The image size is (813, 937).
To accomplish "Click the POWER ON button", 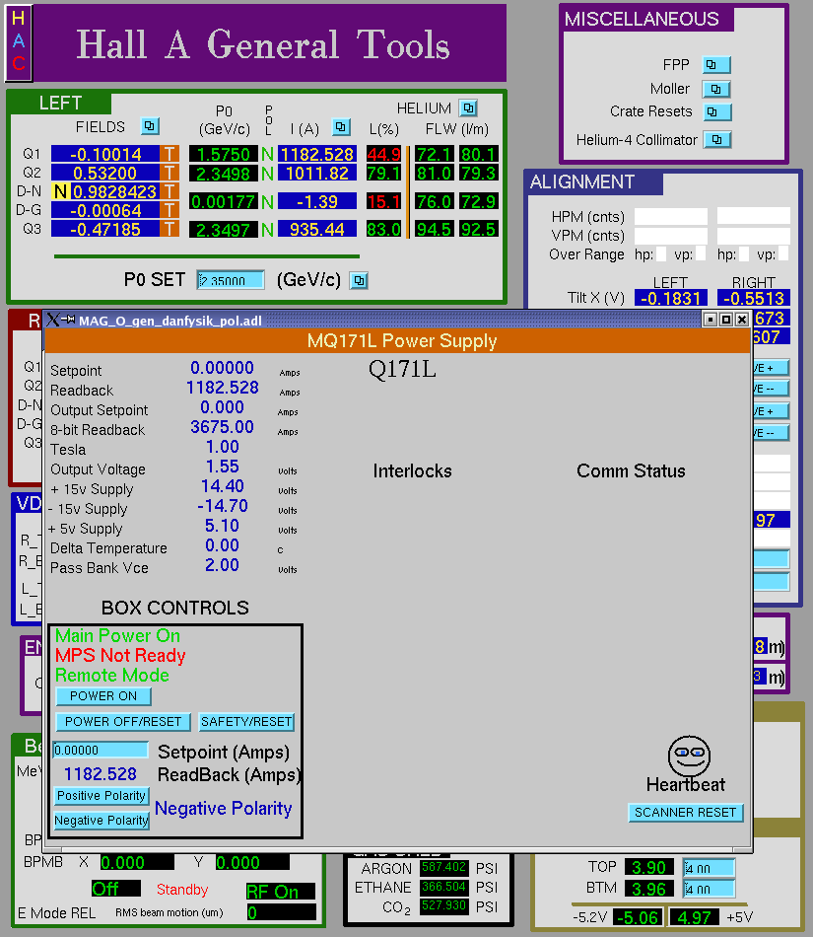I will [103, 696].
